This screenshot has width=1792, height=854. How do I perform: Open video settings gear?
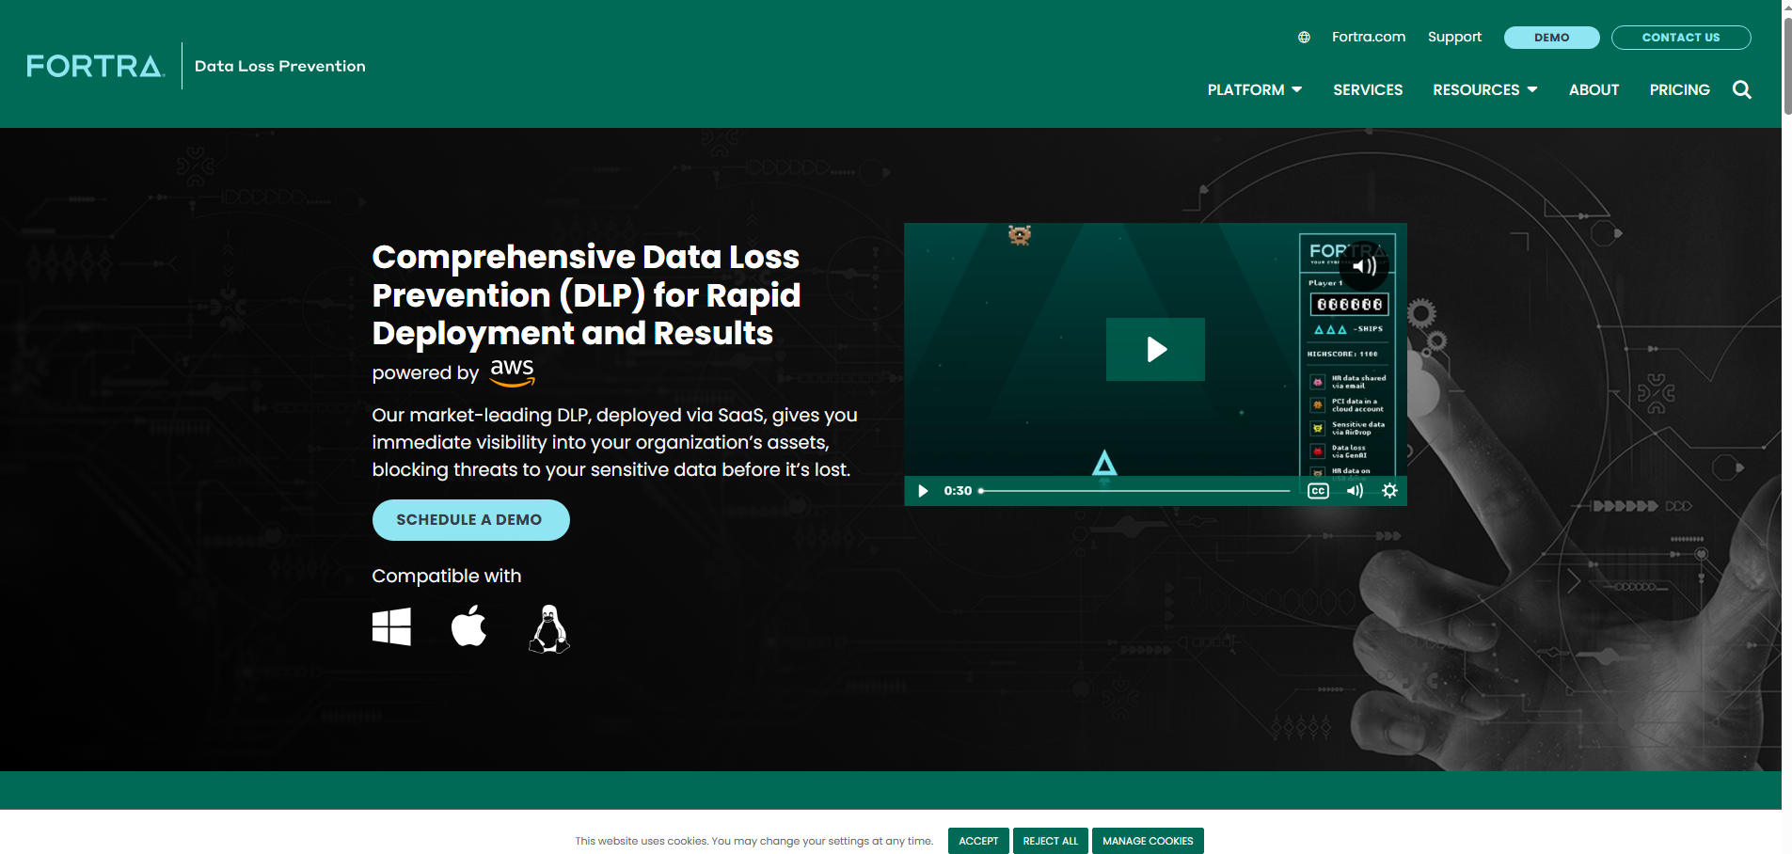1389,491
